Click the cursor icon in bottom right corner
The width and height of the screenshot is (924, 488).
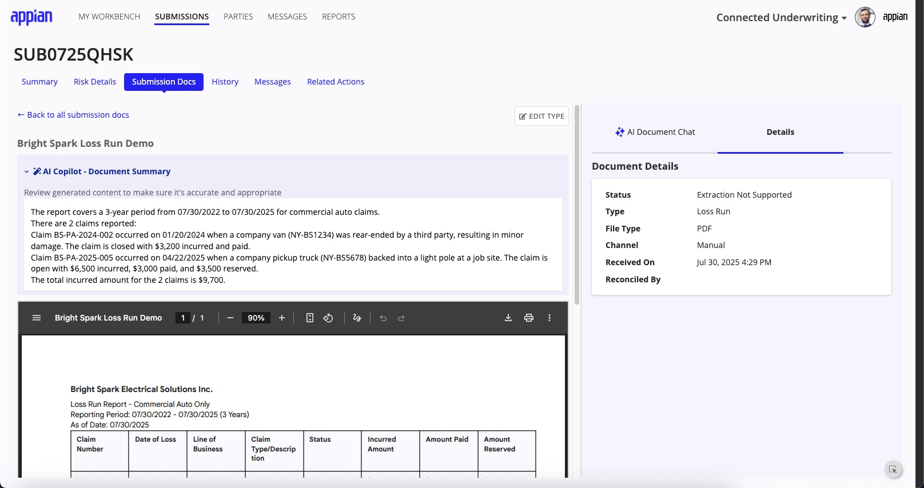pos(893,470)
